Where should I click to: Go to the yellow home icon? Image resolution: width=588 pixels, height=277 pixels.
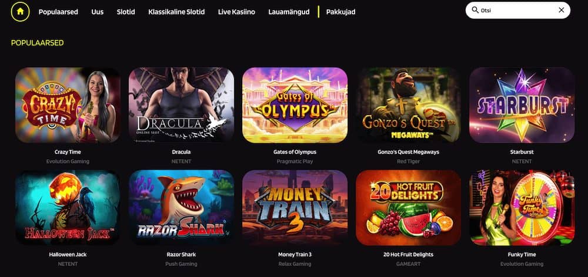pos(20,12)
